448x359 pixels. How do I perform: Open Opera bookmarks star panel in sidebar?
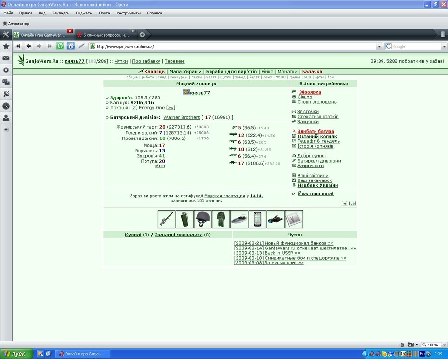click(x=6, y=46)
